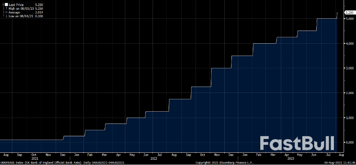The image size is (356, 165).
Task: Click the 3.000 label on price axis
Action: point(350,68)
